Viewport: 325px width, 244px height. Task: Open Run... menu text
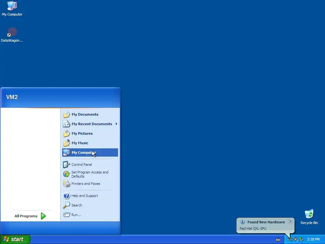[76, 215]
